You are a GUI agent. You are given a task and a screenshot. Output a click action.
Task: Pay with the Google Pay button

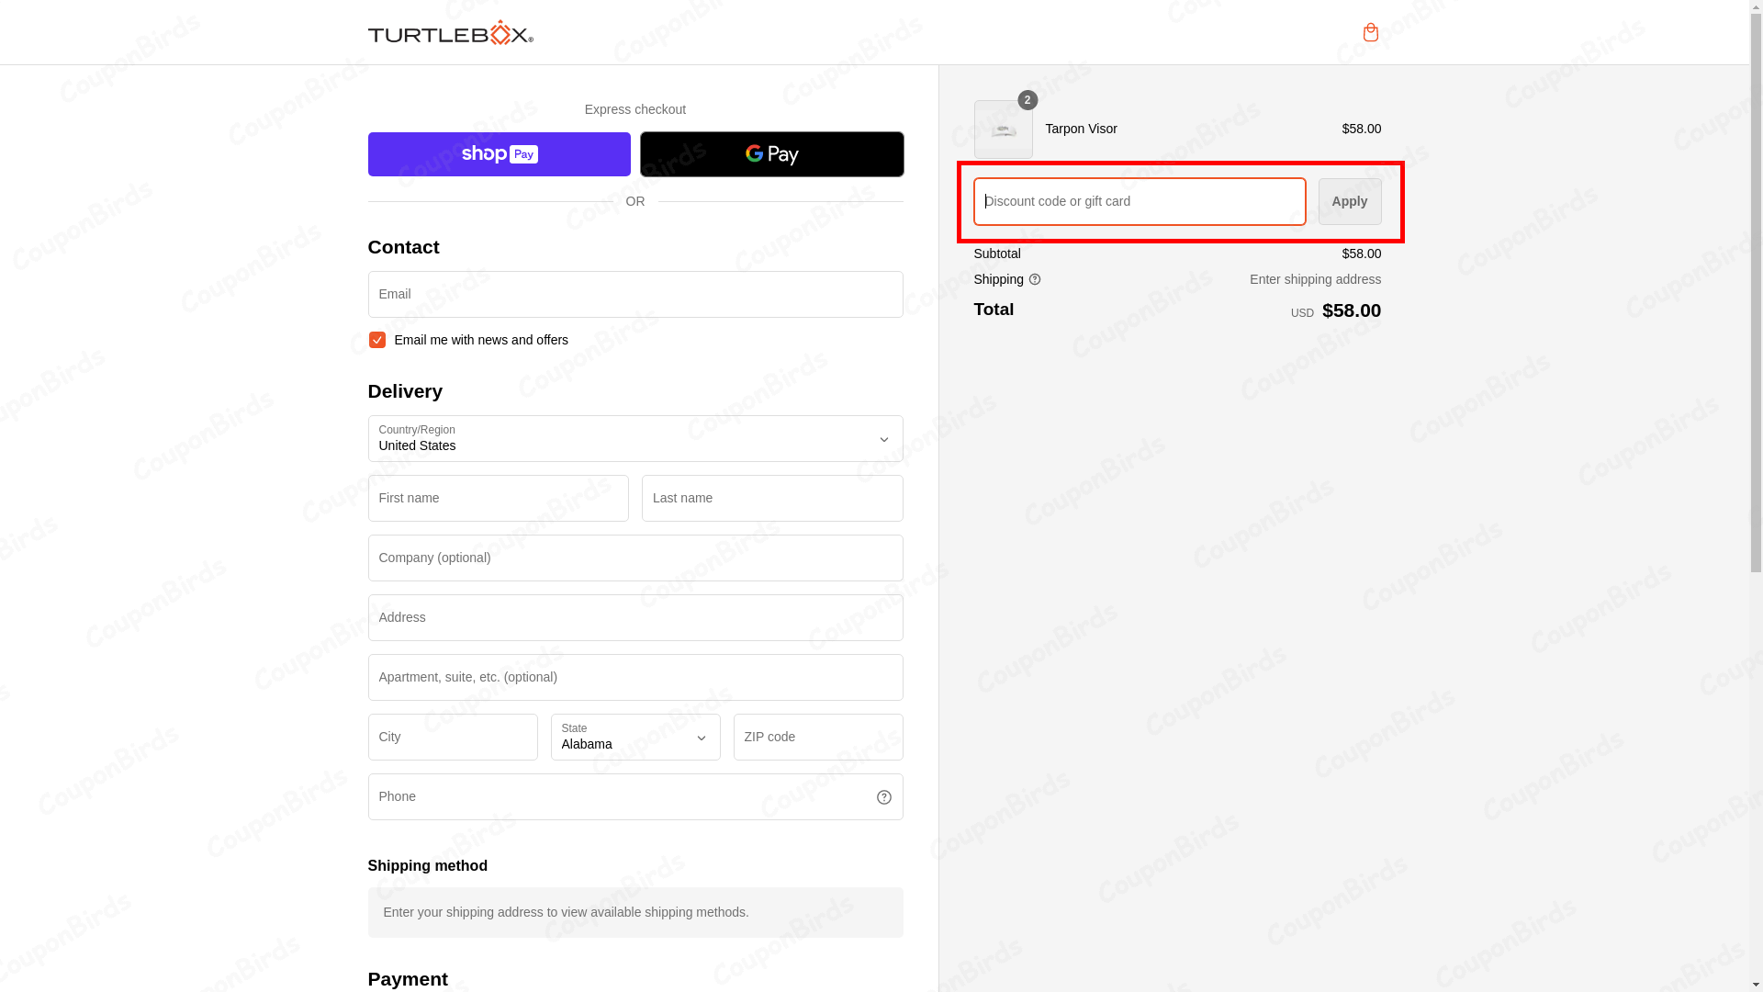tap(771, 154)
